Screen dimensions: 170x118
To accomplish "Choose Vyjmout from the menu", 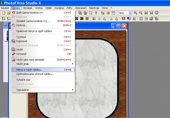I will (43, 37).
